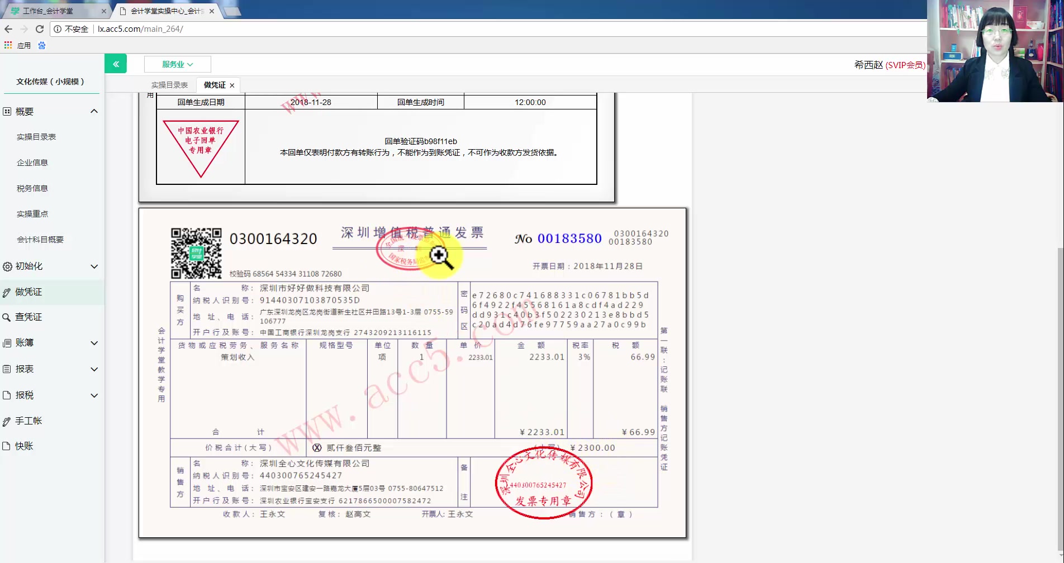Click the browser page reload icon
The width and height of the screenshot is (1064, 563).
[x=39, y=29]
